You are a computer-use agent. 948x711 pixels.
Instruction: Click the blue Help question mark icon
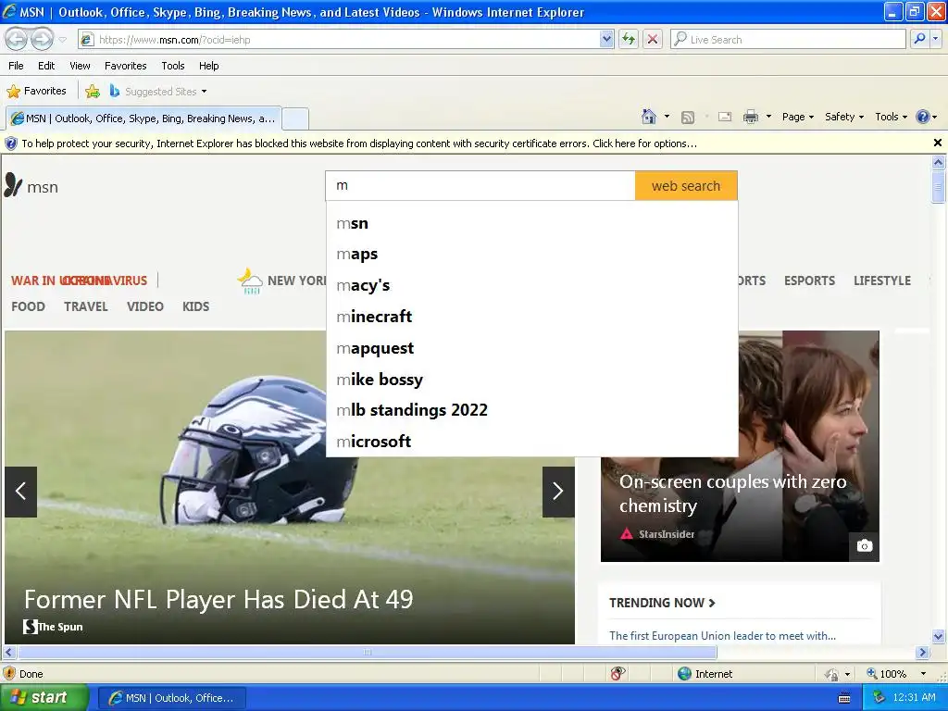923,117
